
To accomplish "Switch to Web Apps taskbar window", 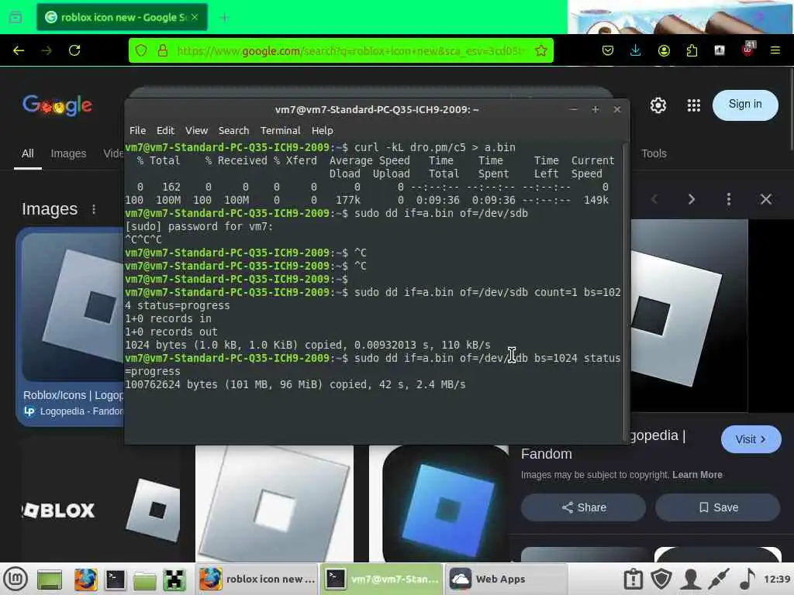I will [x=507, y=579].
